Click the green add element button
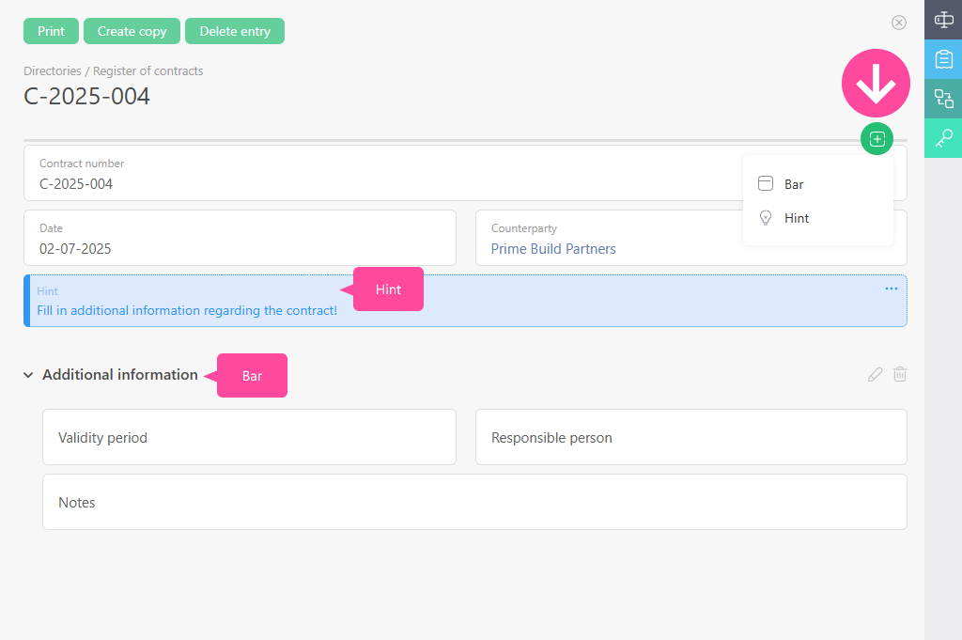Screen dimensions: 962x640 (877, 139)
